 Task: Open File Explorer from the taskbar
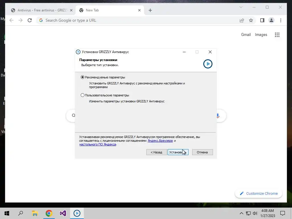click(x=35, y=213)
